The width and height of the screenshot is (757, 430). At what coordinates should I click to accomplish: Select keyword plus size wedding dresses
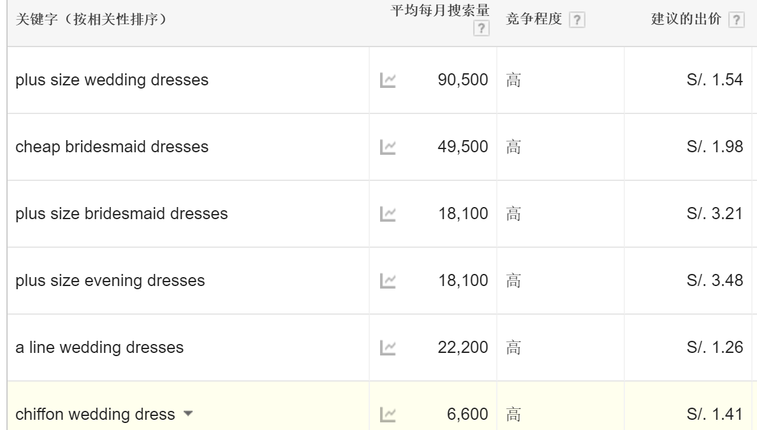(112, 80)
